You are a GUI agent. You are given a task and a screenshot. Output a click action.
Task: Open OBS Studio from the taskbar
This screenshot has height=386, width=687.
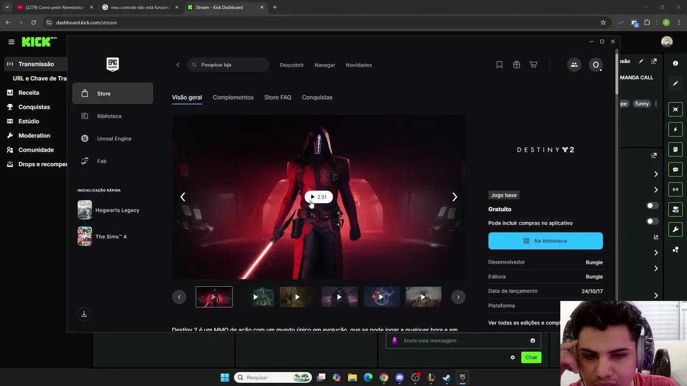coord(415,377)
